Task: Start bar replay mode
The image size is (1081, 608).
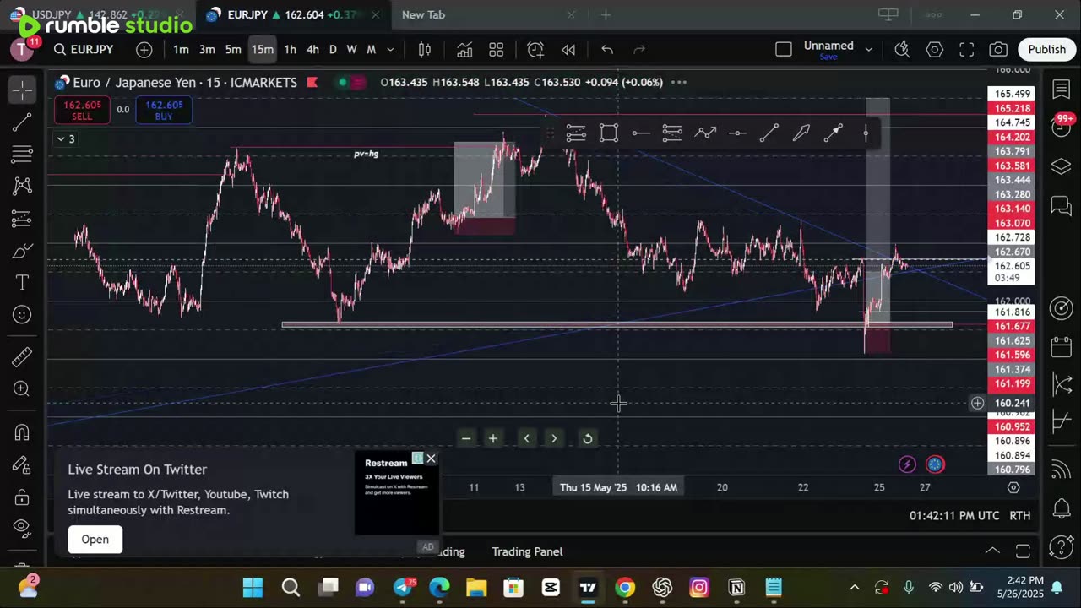Action: 568,50
